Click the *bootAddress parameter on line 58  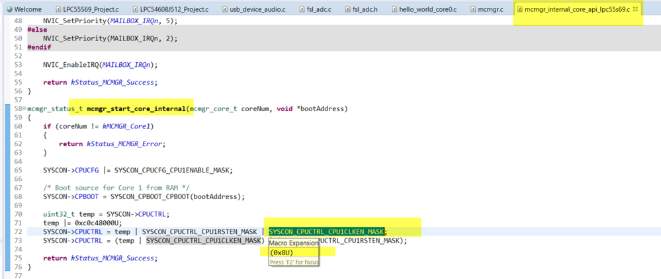pos(320,108)
